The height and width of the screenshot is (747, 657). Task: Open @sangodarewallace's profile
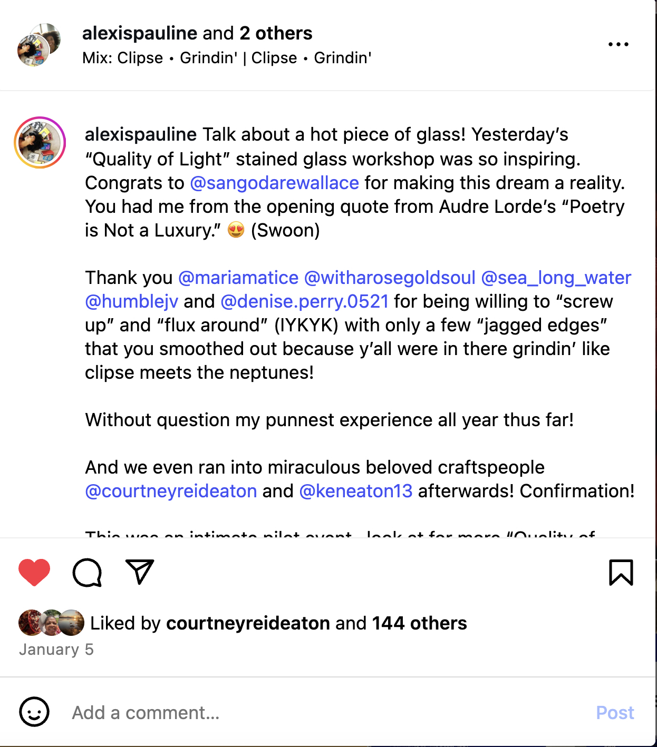[x=274, y=183]
